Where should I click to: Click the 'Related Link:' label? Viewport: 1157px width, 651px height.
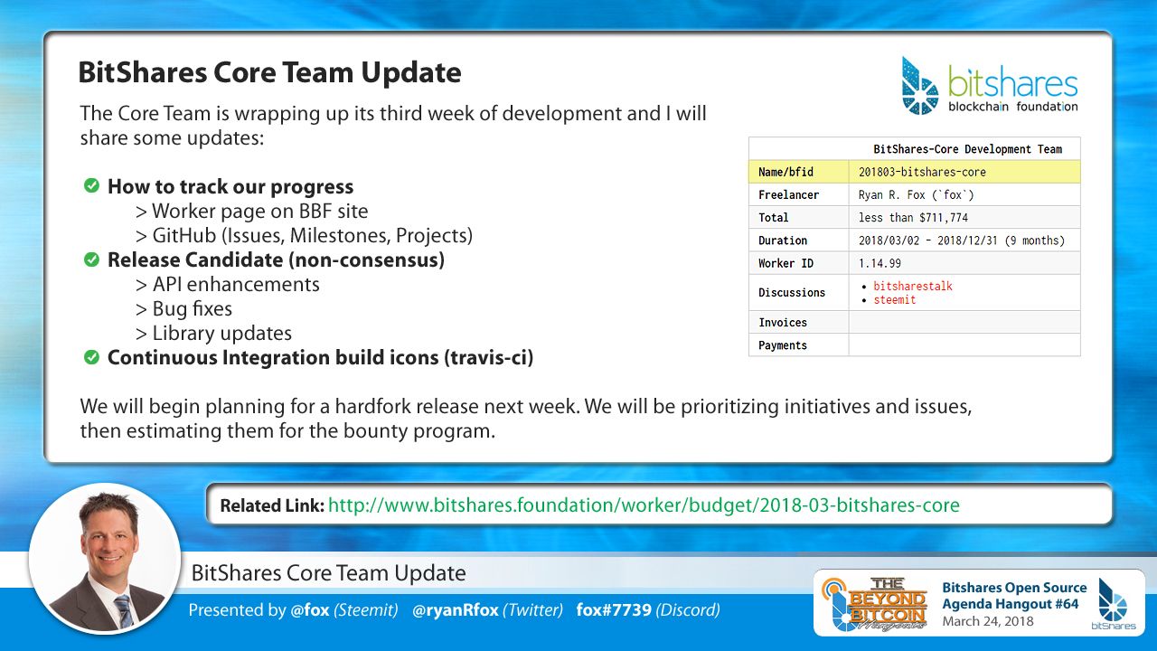pyautogui.click(x=272, y=505)
